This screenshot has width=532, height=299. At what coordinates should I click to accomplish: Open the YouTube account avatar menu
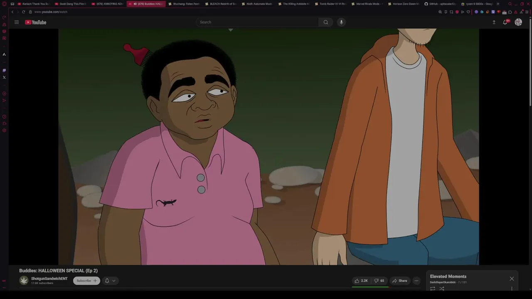pos(518,22)
